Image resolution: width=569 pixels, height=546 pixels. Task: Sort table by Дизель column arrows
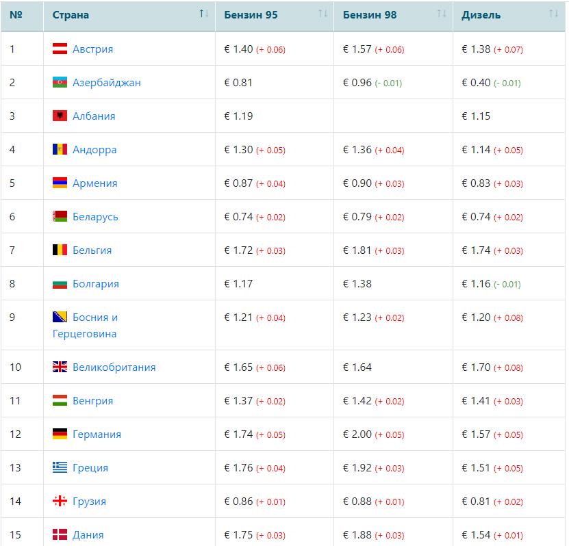553,14
